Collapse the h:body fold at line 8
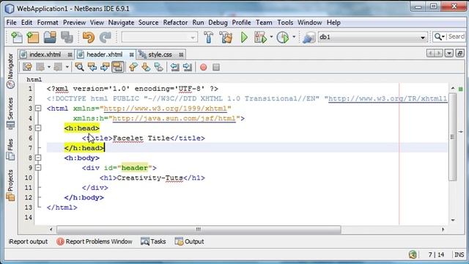This screenshot has height=264, width=469. 38,158
